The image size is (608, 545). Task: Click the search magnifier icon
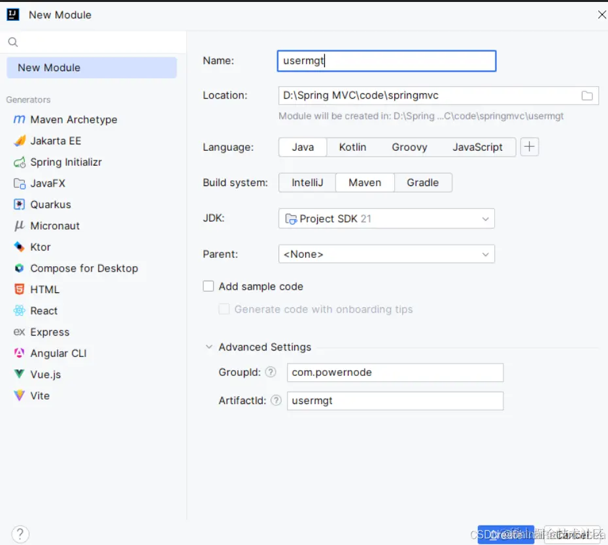click(x=13, y=42)
